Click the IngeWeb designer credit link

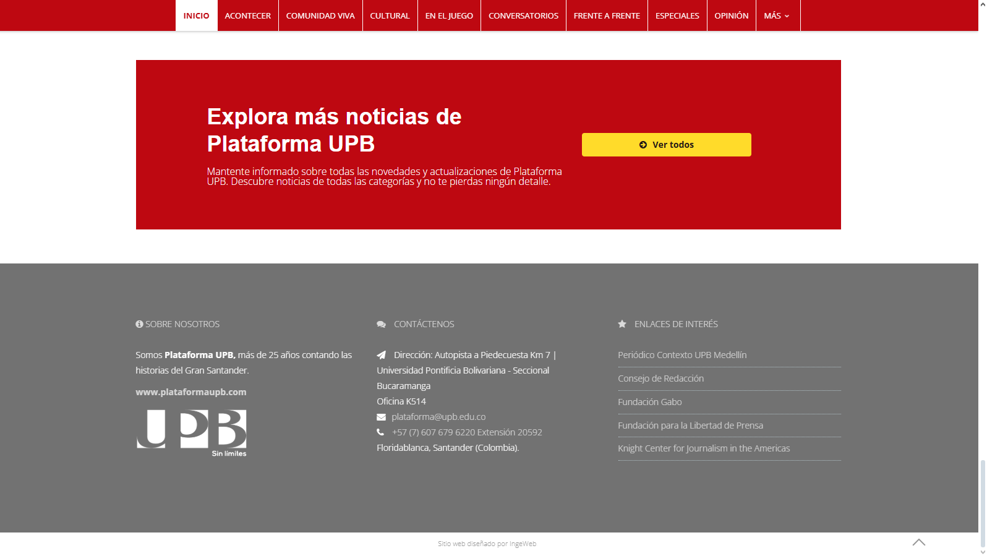(x=523, y=544)
